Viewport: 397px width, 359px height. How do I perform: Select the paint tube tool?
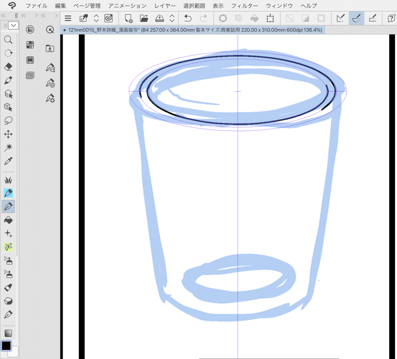pyautogui.click(x=8, y=288)
